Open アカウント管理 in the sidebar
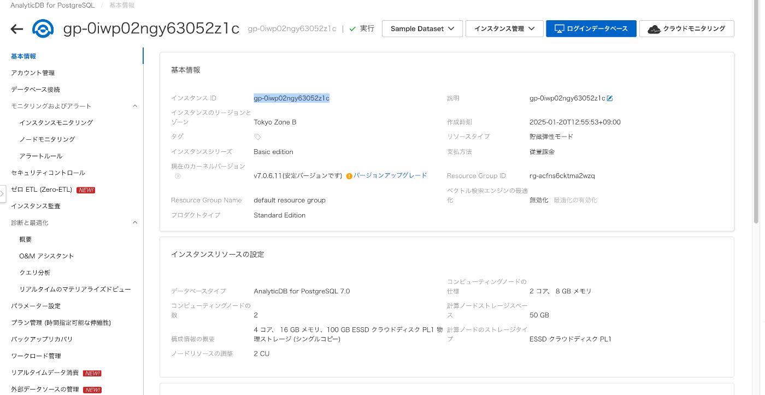 coord(33,73)
